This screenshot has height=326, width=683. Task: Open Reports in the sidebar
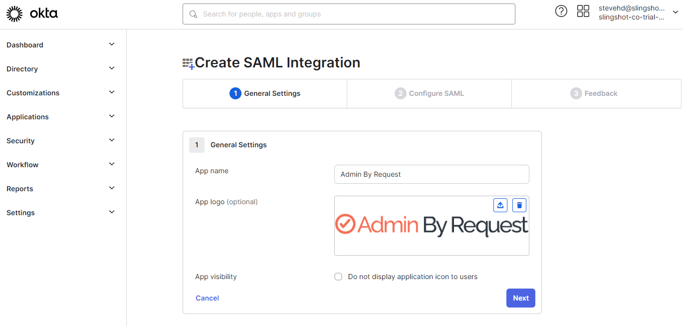click(20, 189)
